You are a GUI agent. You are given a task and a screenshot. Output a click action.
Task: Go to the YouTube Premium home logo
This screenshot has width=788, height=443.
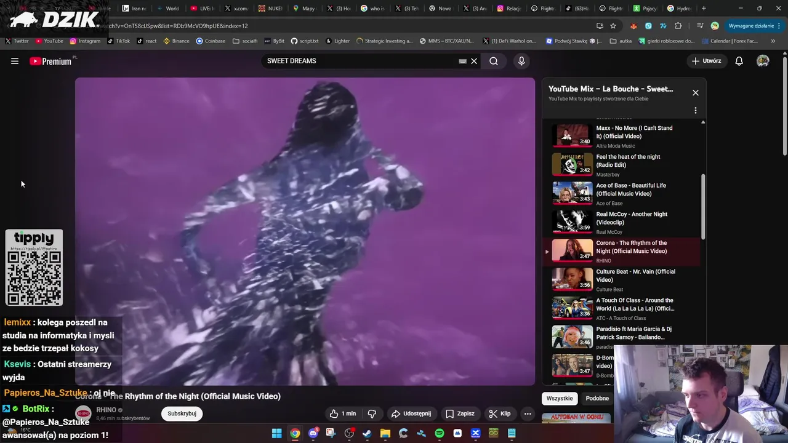coord(50,61)
